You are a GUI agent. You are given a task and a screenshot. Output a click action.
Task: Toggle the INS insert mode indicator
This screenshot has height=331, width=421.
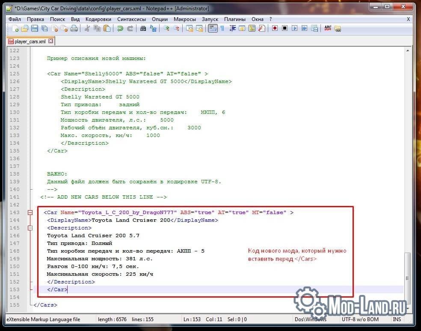click(397, 319)
